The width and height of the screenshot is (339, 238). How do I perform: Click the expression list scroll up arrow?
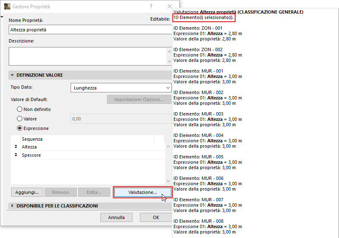pyautogui.click(x=168, y=146)
